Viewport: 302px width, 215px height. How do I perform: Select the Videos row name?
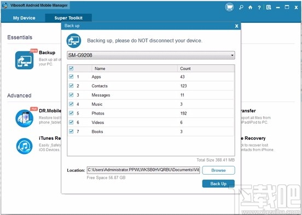coord(97,122)
